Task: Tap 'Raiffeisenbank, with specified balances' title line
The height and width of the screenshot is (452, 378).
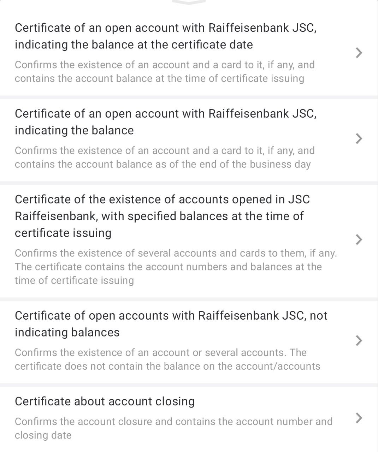Action: (x=159, y=216)
